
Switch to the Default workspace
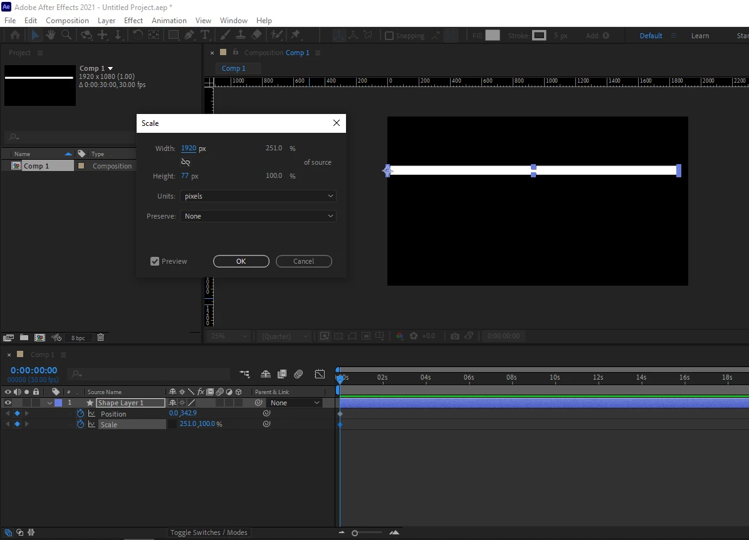[651, 36]
